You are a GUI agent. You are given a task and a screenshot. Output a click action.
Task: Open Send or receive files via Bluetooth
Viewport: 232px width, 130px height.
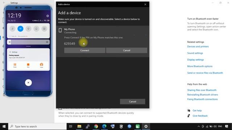[x=205, y=73]
